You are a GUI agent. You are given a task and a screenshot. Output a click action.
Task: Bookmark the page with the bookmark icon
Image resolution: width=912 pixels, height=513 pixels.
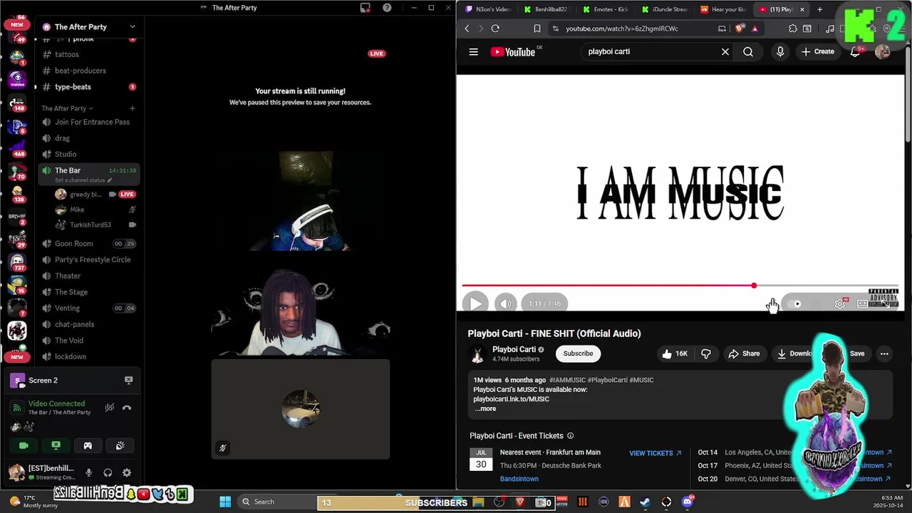tap(537, 28)
